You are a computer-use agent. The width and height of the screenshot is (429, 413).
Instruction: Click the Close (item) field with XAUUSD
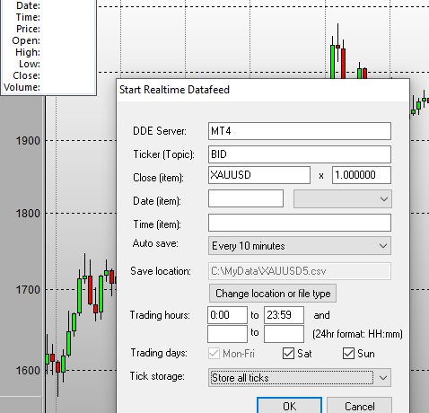coord(259,175)
